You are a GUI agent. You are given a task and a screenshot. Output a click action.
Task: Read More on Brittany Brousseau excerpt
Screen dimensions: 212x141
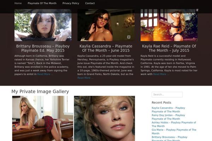pos(45,74)
